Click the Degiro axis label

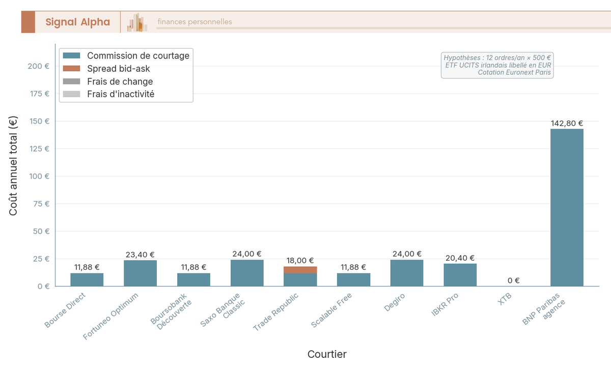[395, 302]
